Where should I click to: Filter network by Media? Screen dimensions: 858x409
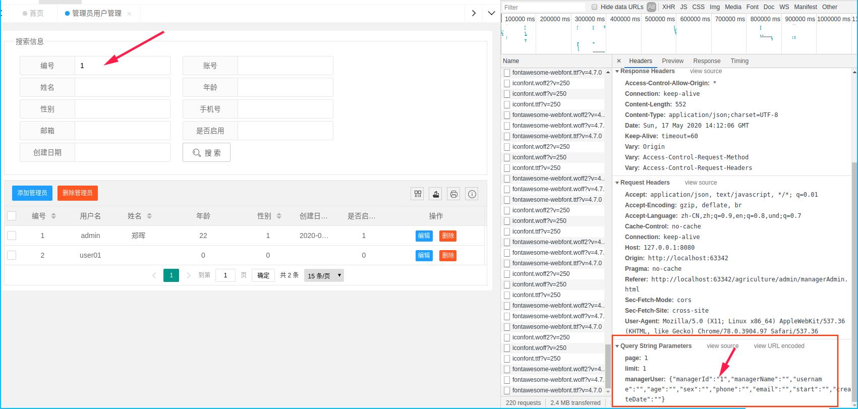tap(733, 7)
